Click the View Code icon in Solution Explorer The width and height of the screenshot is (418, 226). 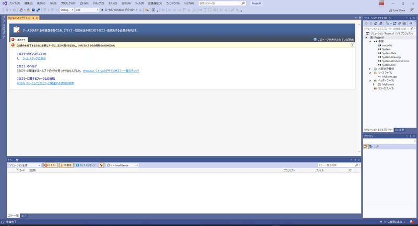coord(411,23)
